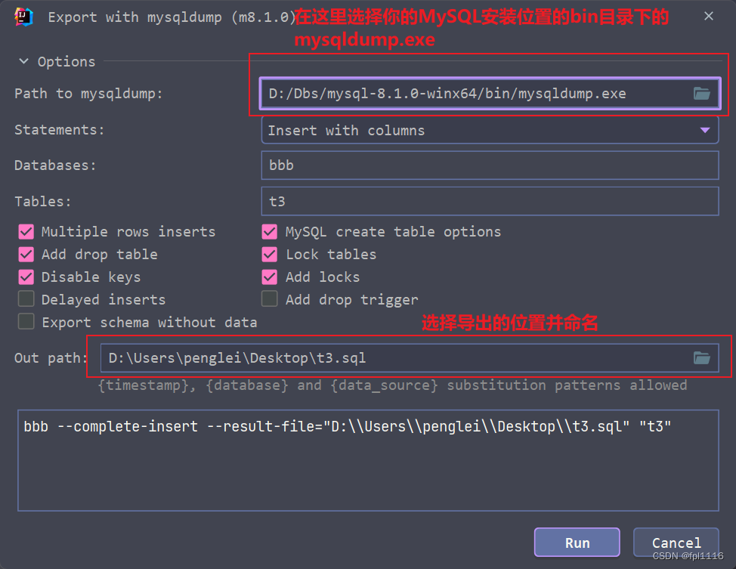Select the Tables field showing t3
Viewport: 736px width, 569px height.
(x=490, y=201)
